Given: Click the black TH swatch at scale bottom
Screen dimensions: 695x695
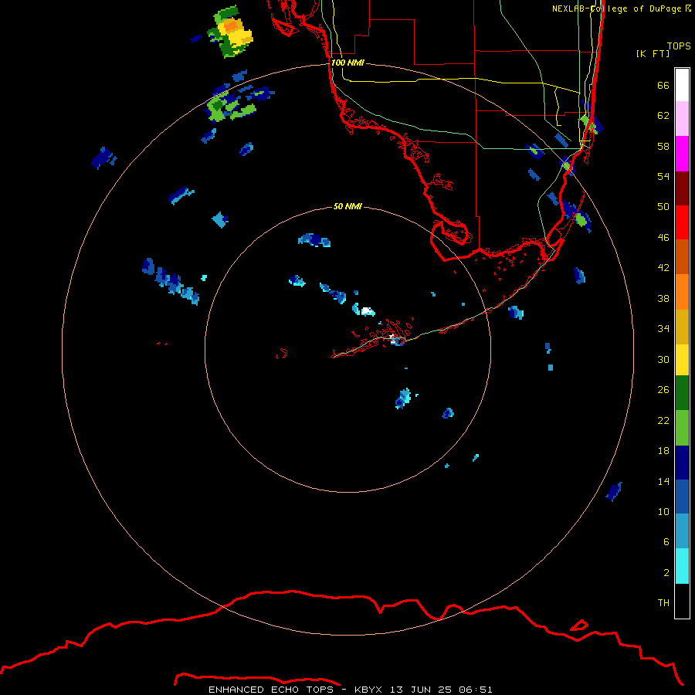Looking at the screenshot, I should [x=682, y=601].
